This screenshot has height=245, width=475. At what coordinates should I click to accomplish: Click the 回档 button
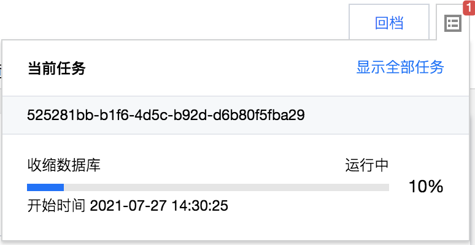389,23
